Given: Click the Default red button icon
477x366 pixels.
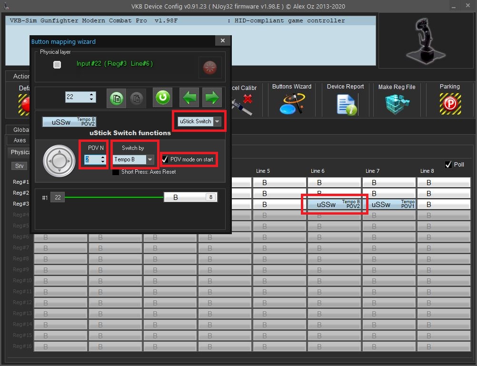Looking at the screenshot, I should (24, 104).
